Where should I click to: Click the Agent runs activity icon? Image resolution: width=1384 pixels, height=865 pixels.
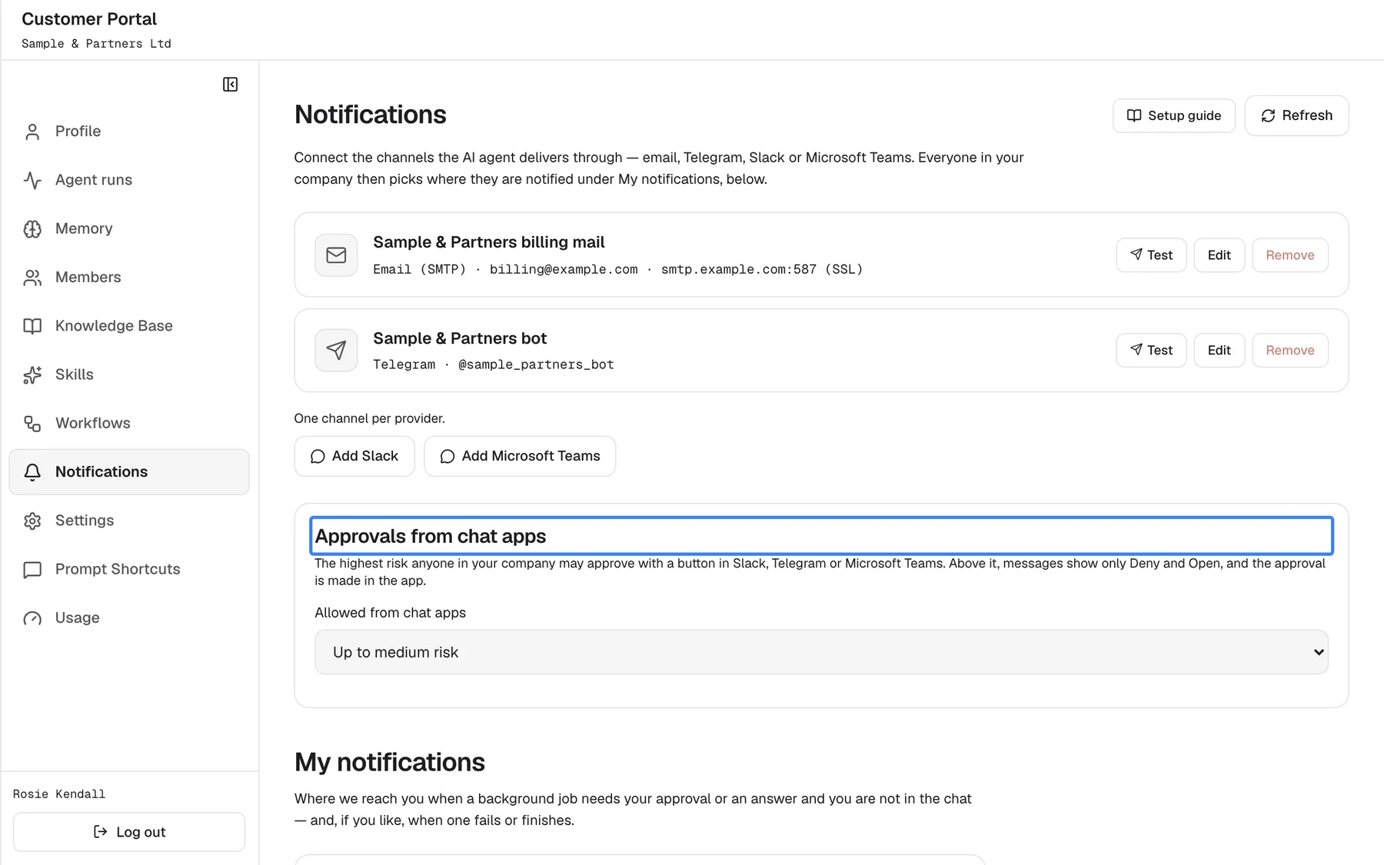[32, 180]
